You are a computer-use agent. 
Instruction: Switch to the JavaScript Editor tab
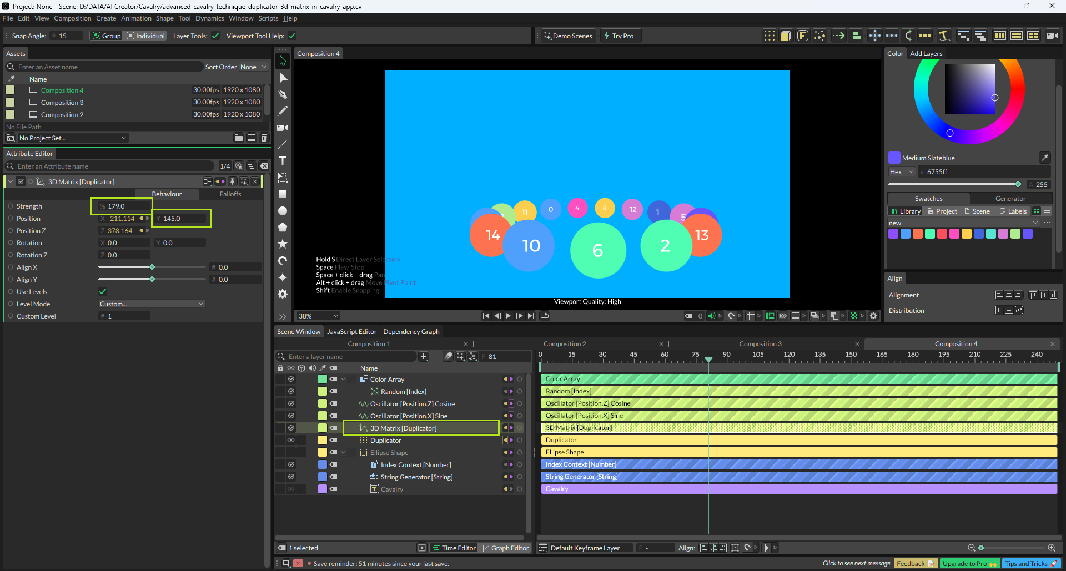tap(351, 332)
